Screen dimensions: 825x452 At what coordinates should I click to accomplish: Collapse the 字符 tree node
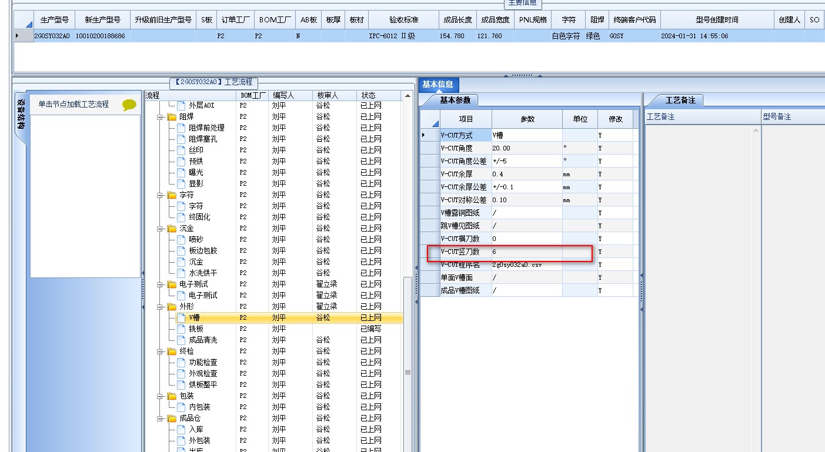point(159,195)
